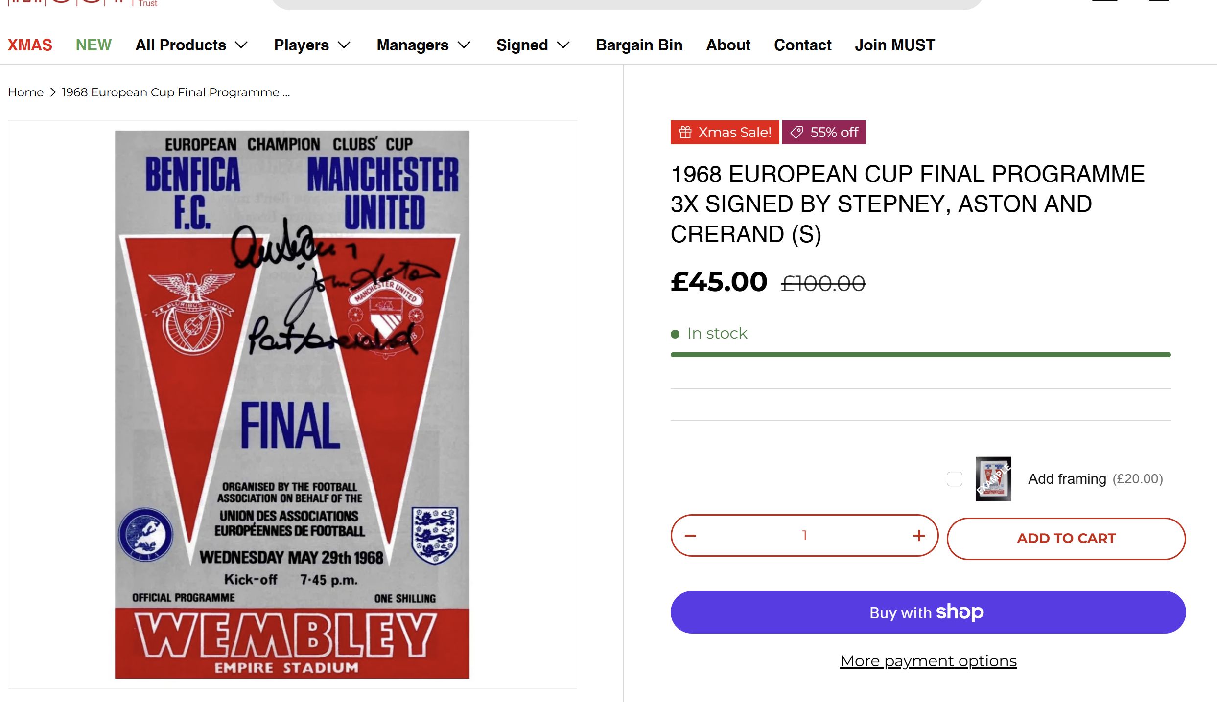Click the framing example thumbnail
Viewport: 1217px width, 702px height.
pyautogui.click(x=993, y=478)
